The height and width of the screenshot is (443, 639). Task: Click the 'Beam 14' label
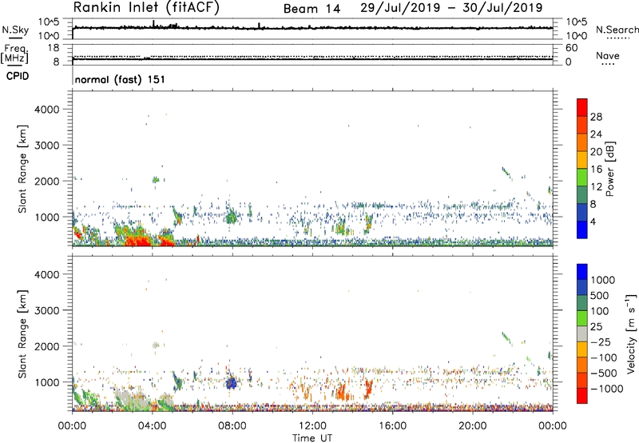coord(312,9)
